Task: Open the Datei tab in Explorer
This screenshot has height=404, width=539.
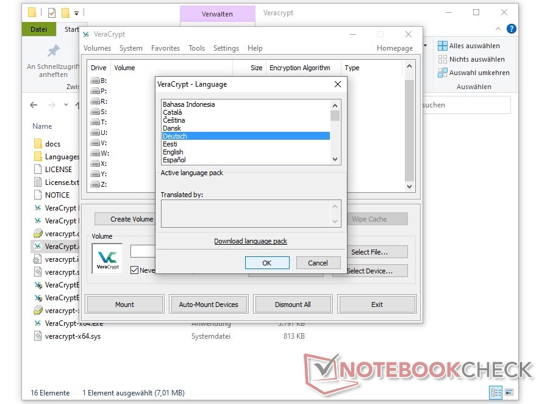Action: coord(39,29)
